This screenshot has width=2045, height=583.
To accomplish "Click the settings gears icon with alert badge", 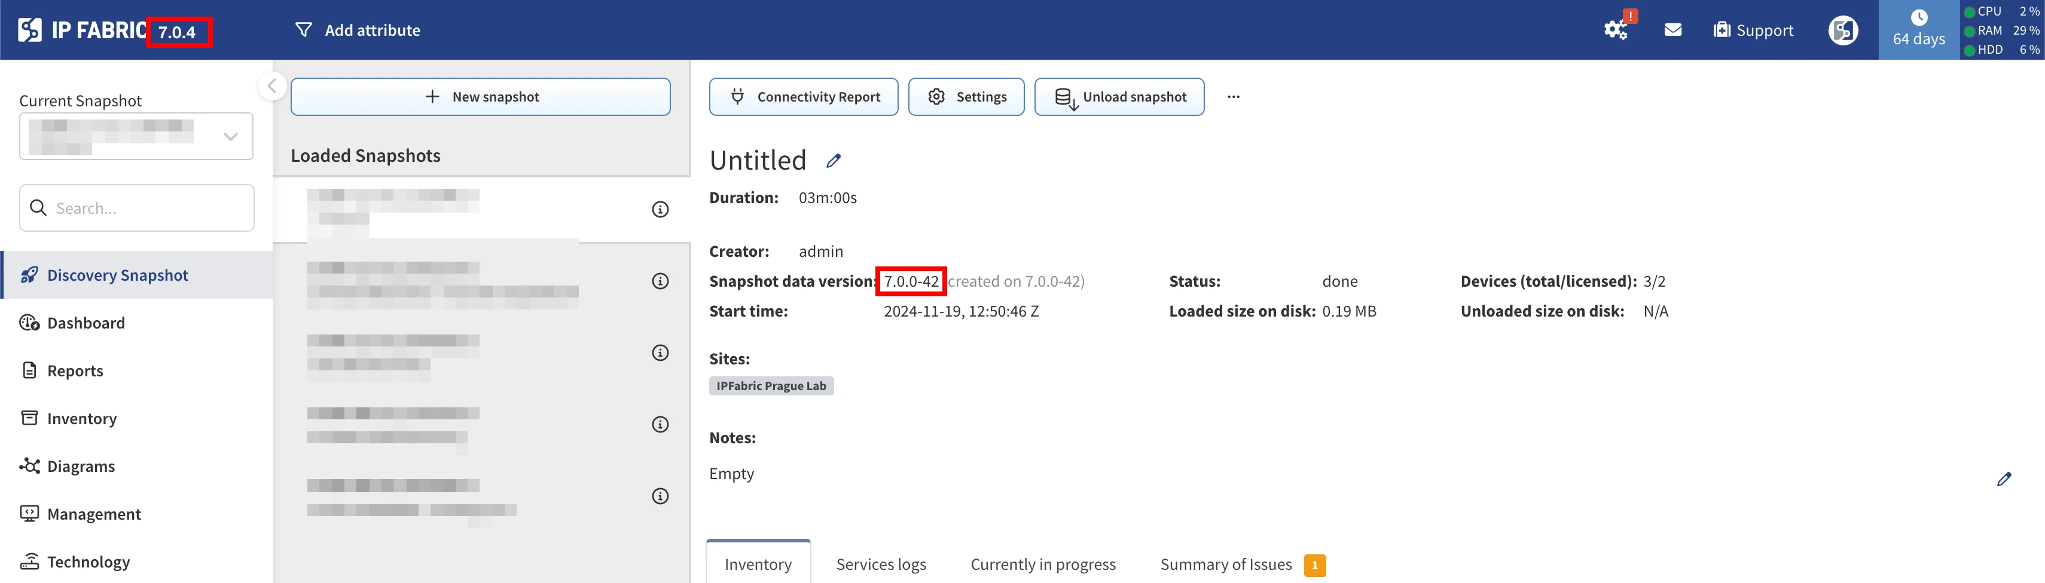I will pyautogui.click(x=1616, y=29).
